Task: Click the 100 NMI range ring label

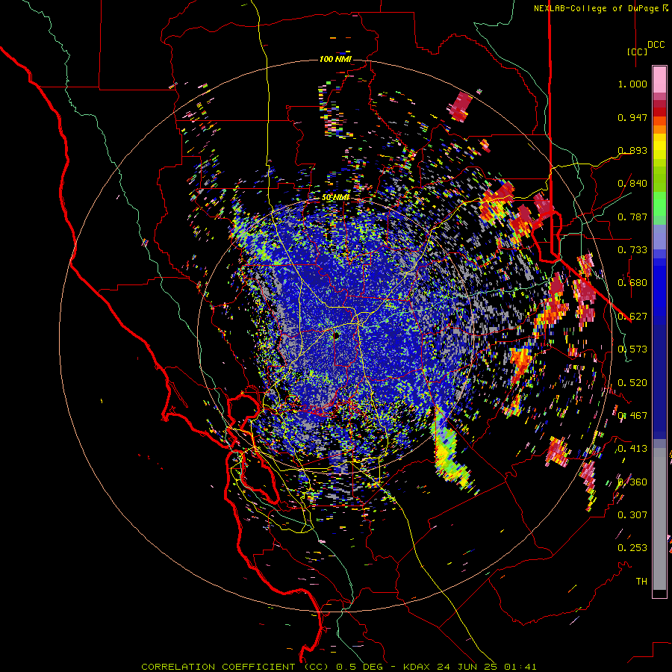Action: click(x=335, y=59)
